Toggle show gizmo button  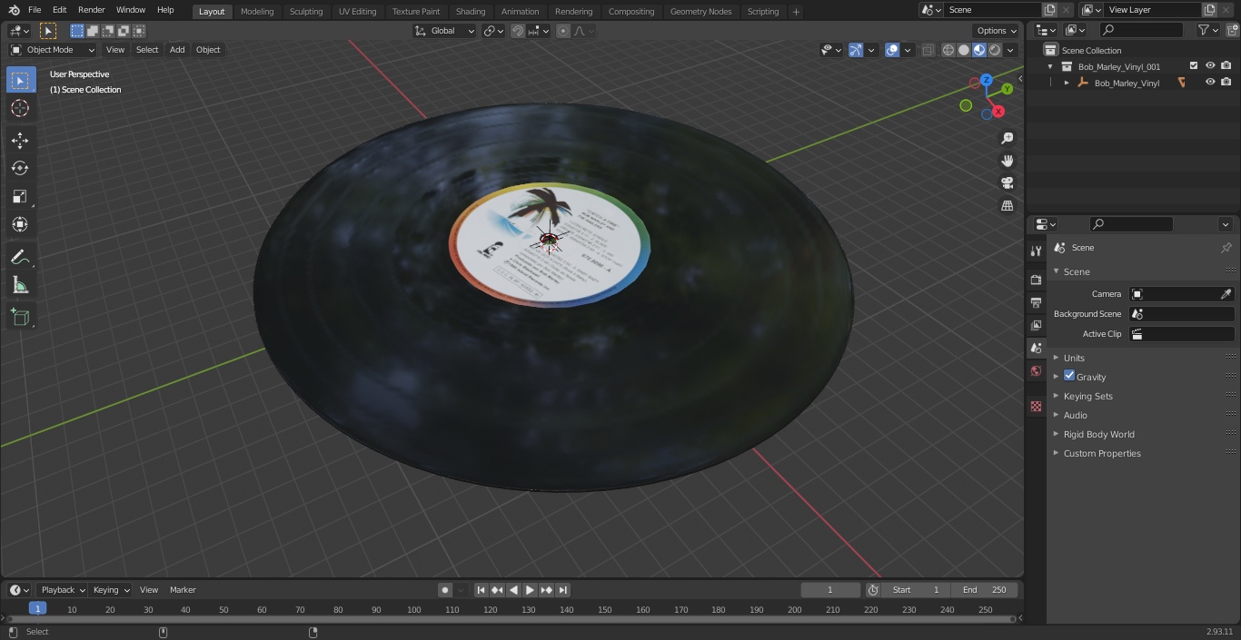click(855, 50)
